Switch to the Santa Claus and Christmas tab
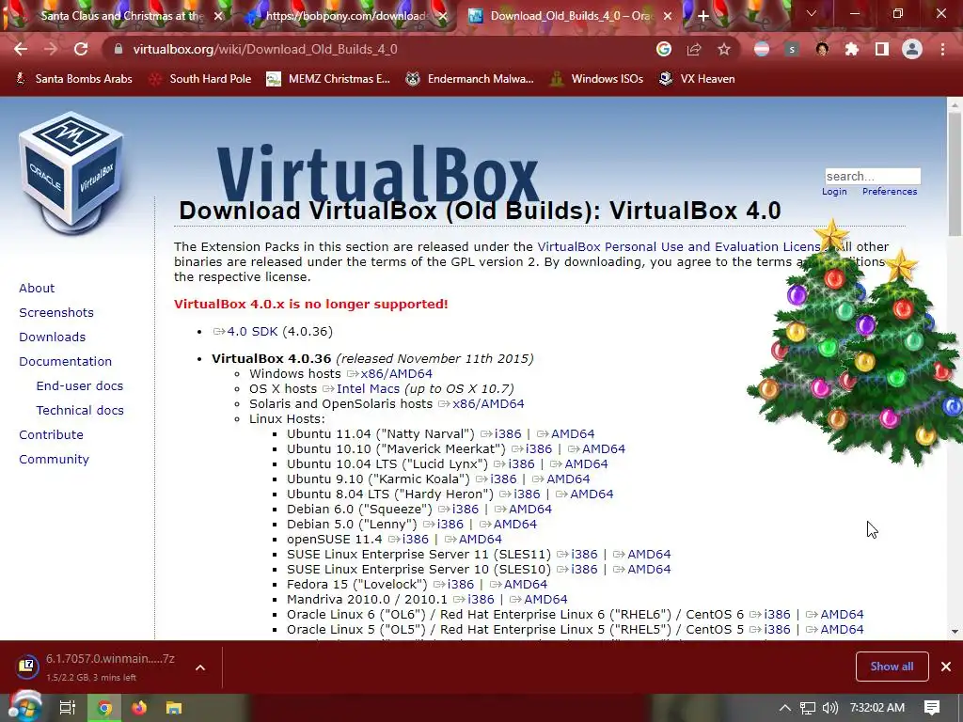This screenshot has height=722, width=963. [x=121, y=16]
